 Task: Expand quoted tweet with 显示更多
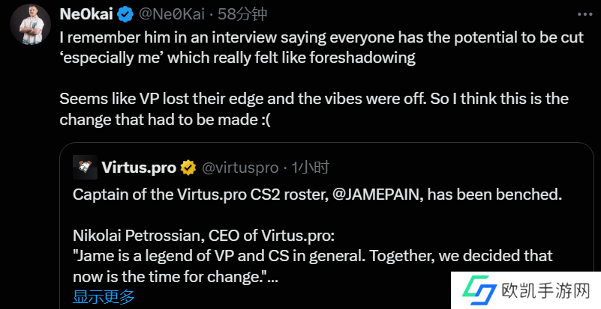click(x=104, y=297)
